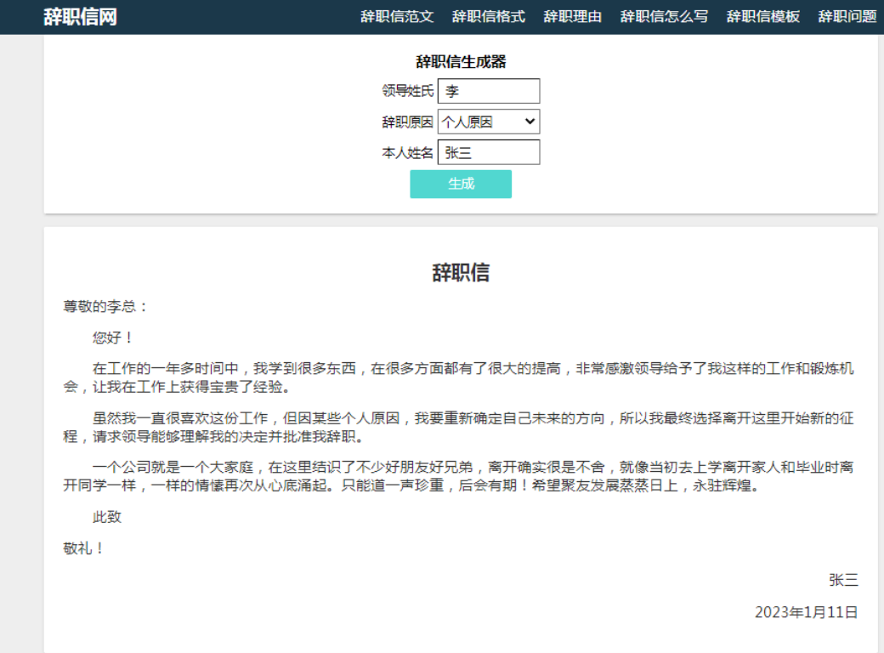Click the paragraph starting with 一个公司就是一个大家庭
This screenshot has width=884, height=653.
459,477
